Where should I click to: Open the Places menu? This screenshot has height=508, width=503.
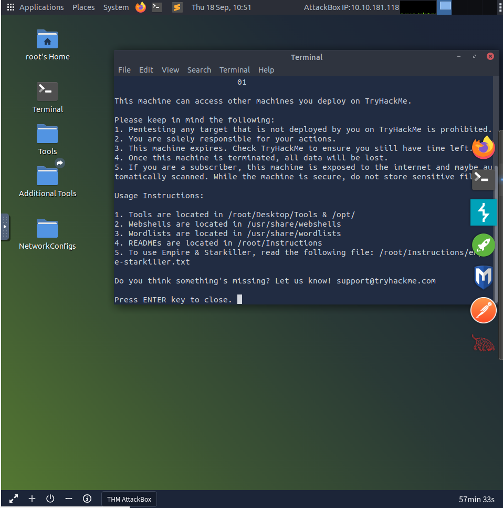click(x=83, y=7)
